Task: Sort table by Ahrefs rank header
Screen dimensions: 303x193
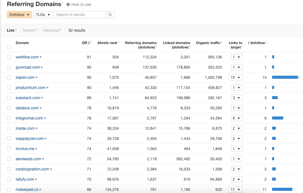Action: 107,43
